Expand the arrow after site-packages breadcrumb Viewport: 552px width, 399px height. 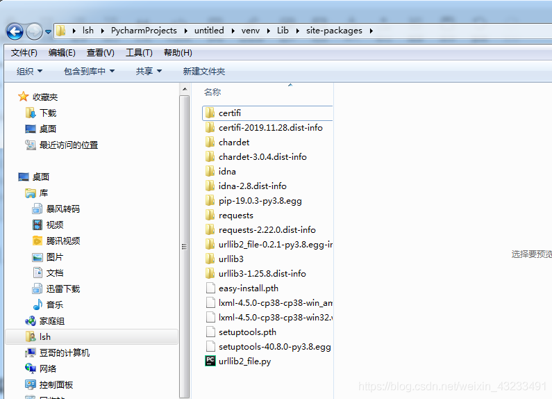pyautogui.click(x=371, y=31)
